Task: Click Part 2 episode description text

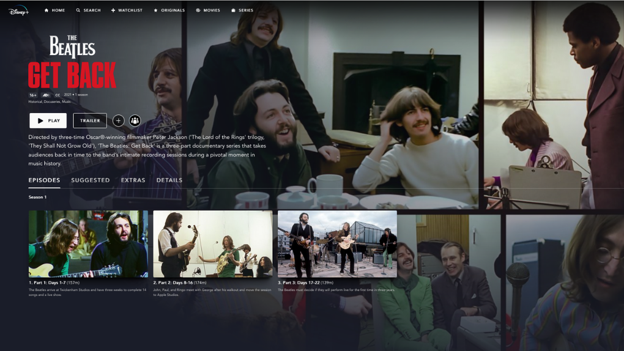Action: point(212,292)
